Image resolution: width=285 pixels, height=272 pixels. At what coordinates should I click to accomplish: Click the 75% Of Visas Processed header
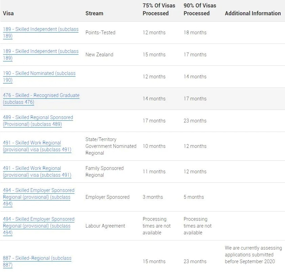159,9
